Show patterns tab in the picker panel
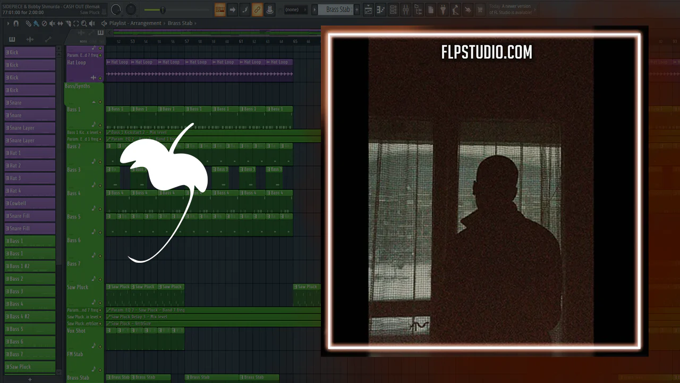The width and height of the screenshot is (680, 383). click(12, 39)
